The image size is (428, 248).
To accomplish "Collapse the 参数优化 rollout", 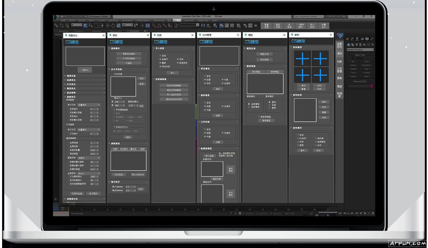I will pyautogui.click(x=85, y=97).
